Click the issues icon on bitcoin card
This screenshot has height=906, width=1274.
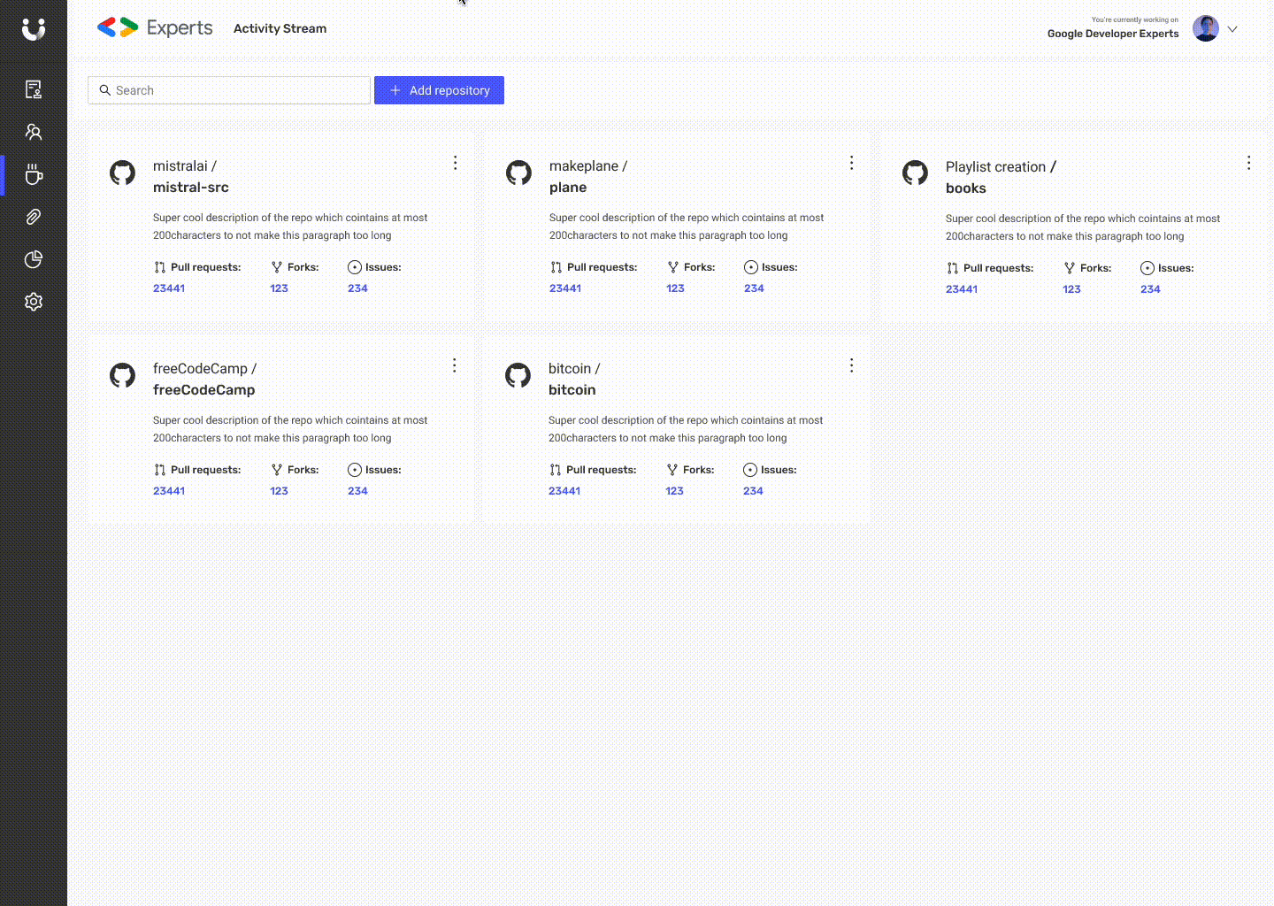pyautogui.click(x=750, y=470)
